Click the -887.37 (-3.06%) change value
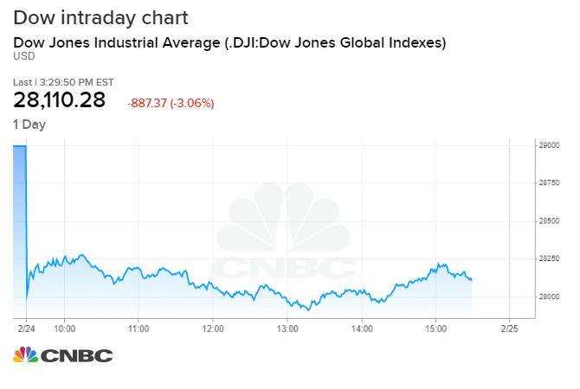Viewport: 580px width, 389px height. pyautogui.click(x=170, y=103)
